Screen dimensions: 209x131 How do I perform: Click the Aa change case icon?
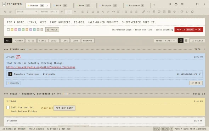[x=113, y=12]
